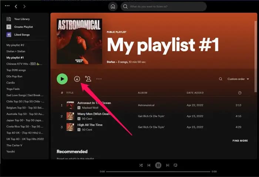Open Top 2016 songs playlist

(16, 70)
